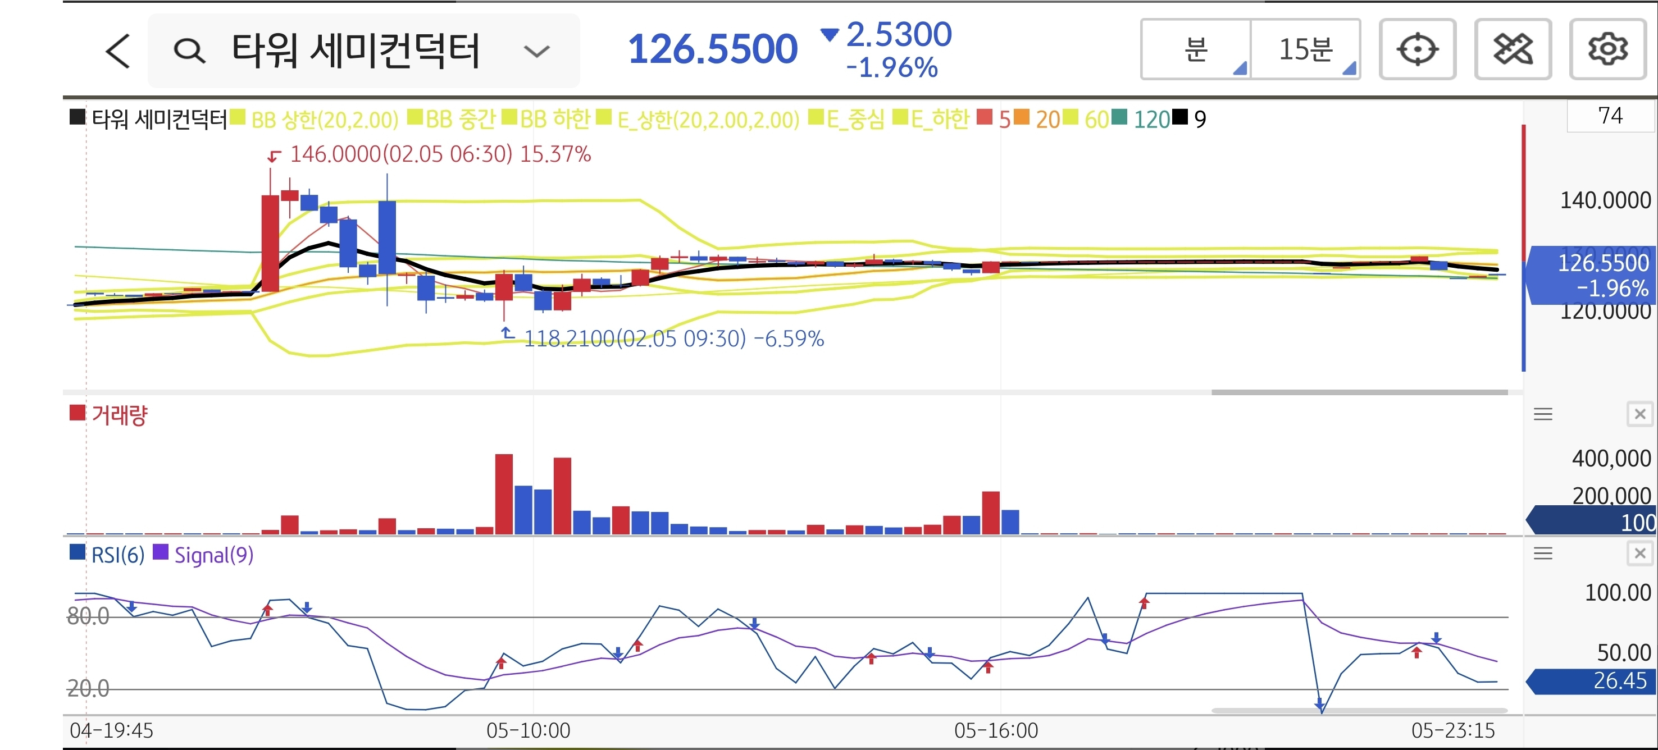1658x750 pixels.
Task: Click the 타워 세미컨덕터 search field
Action: click(356, 51)
